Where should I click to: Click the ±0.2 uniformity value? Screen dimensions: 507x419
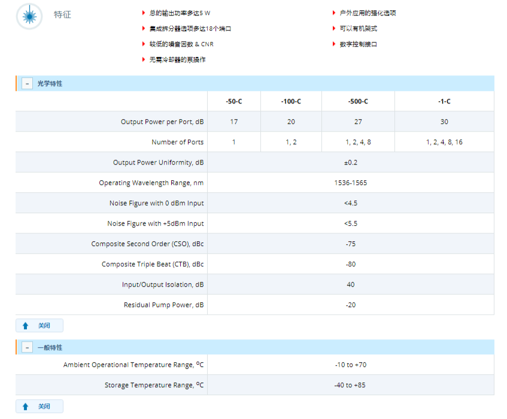[x=351, y=162]
